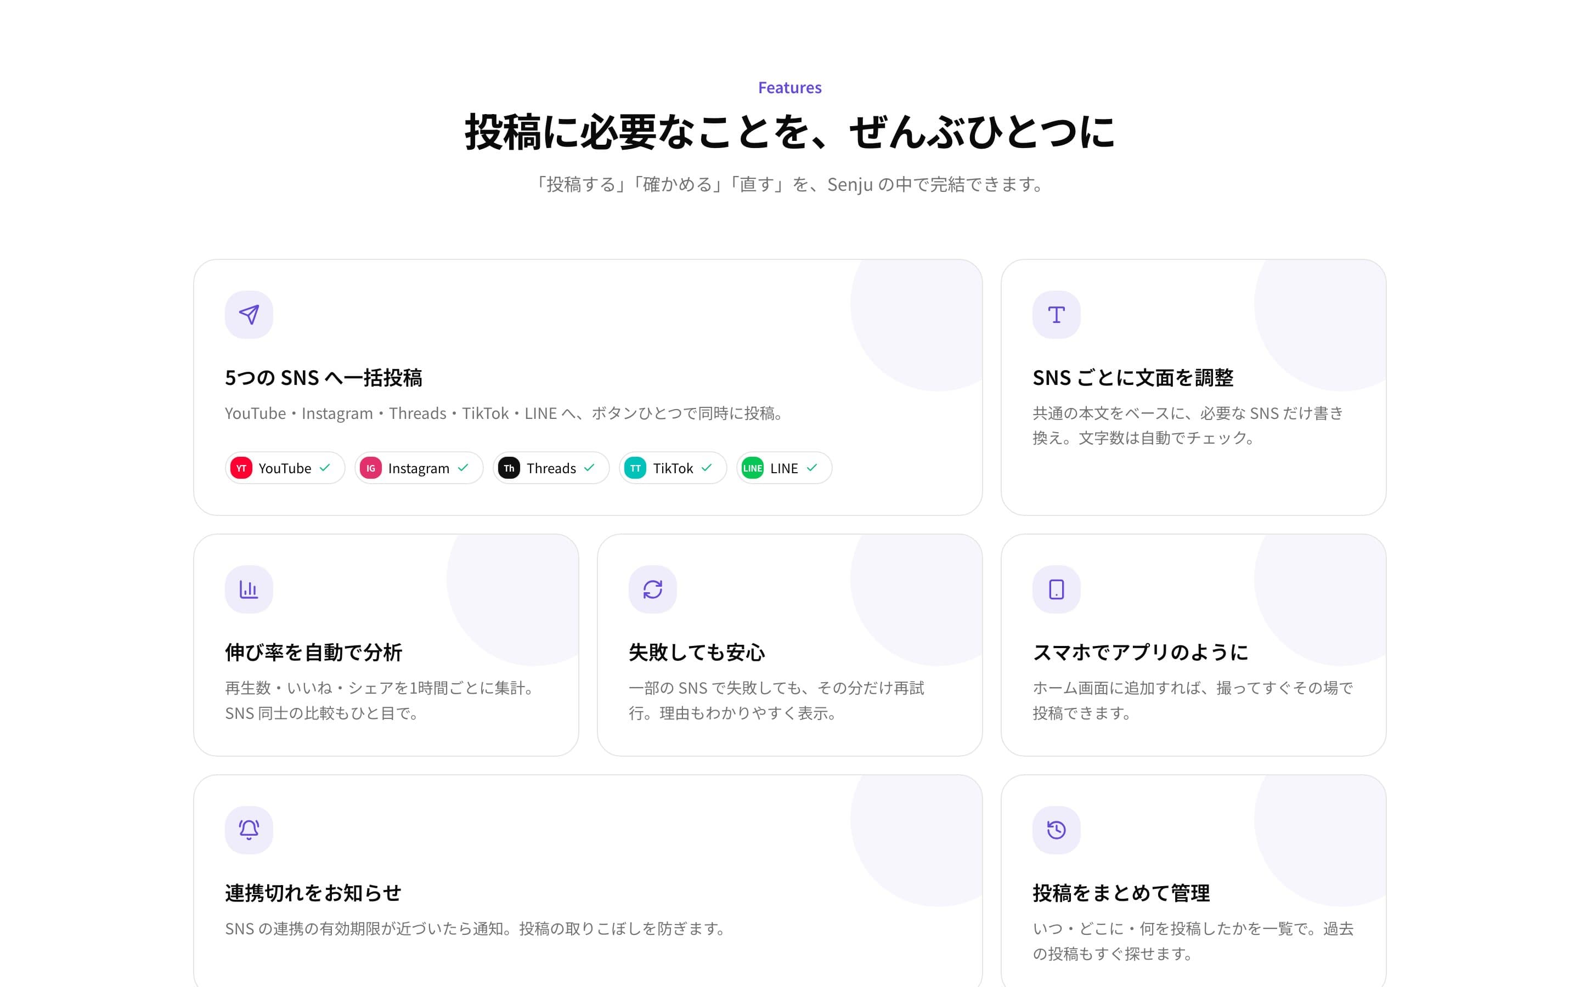Click the 5つの SNS へ一括投稿 title

(x=323, y=378)
